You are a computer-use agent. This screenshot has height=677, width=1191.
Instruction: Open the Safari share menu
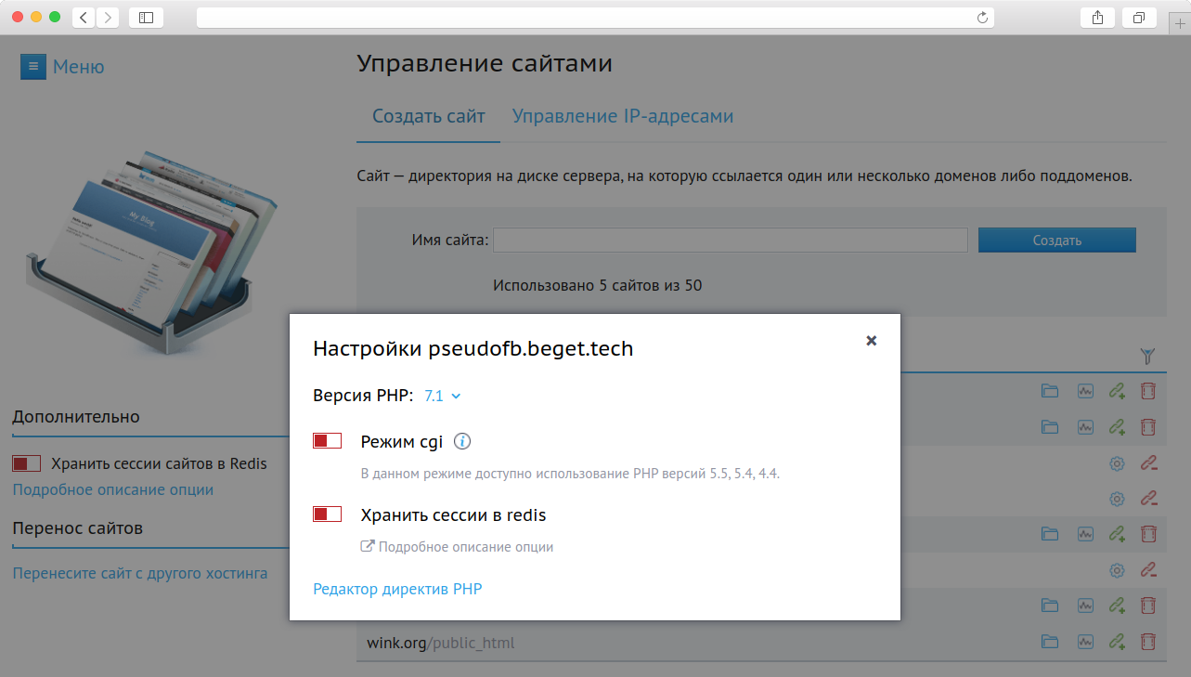tap(1098, 17)
